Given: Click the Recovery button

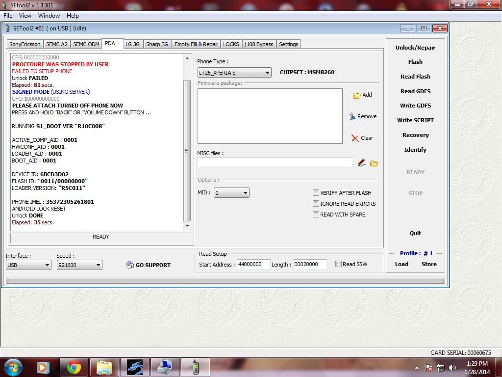Looking at the screenshot, I should 415,135.
